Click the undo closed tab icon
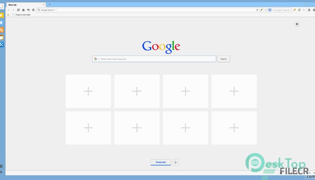315x180 pixels. pos(28,10)
